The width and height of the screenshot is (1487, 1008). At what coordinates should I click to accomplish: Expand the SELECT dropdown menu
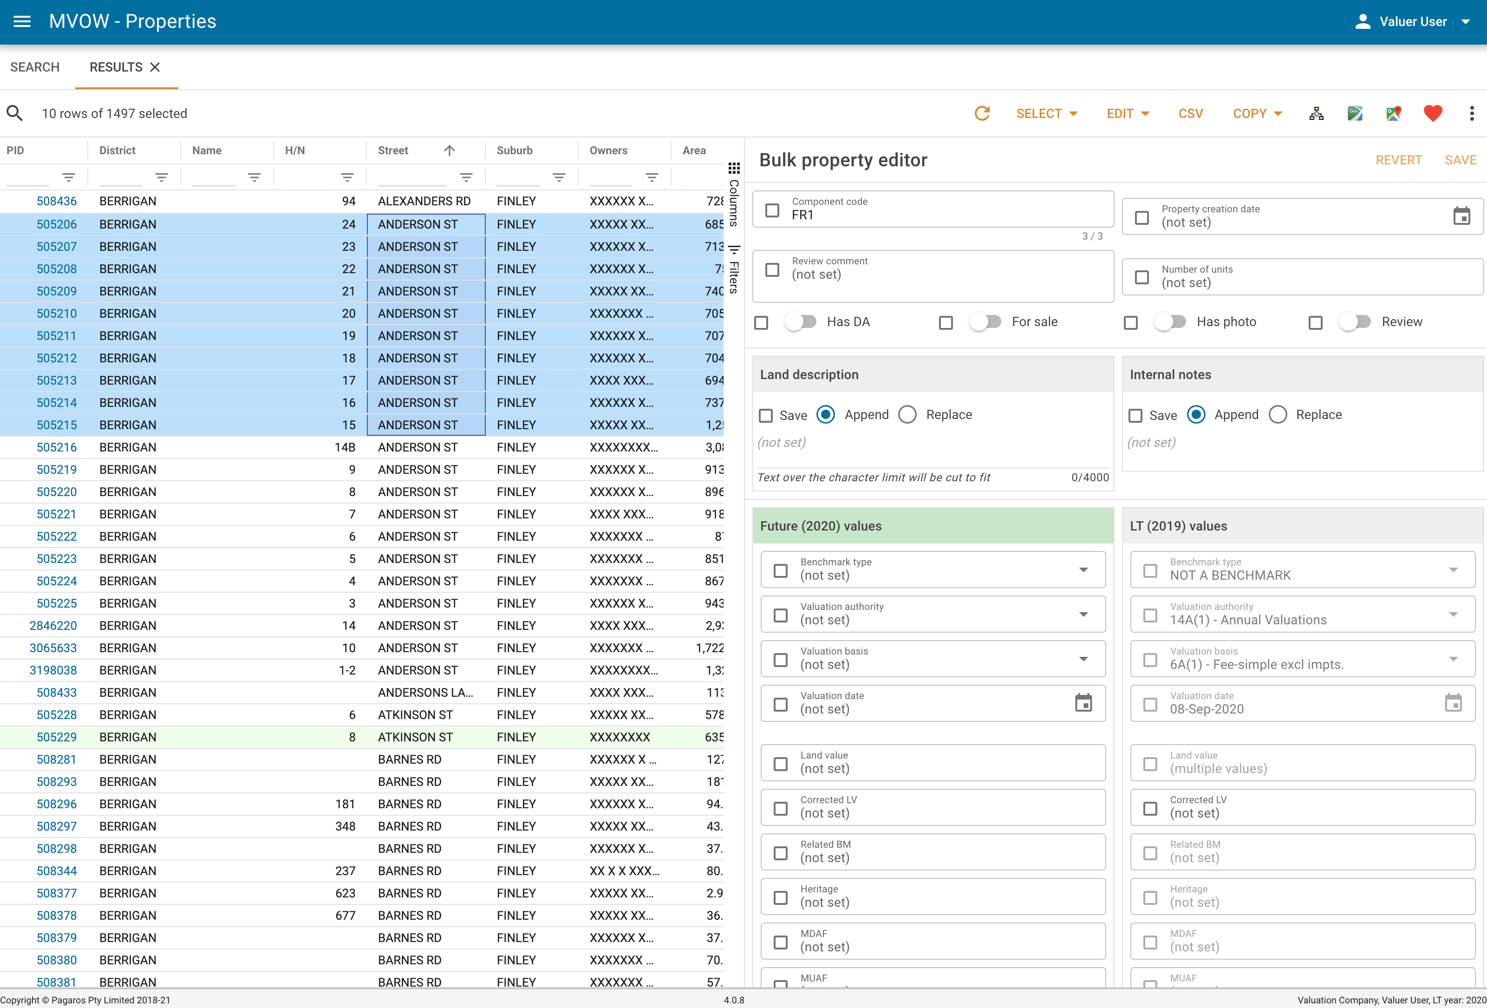click(1047, 113)
